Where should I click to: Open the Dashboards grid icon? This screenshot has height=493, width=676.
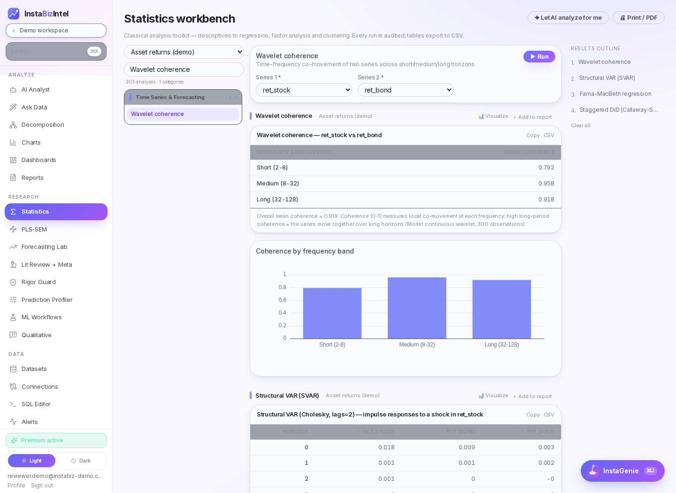pyautogui.click(x=13, y=160)
